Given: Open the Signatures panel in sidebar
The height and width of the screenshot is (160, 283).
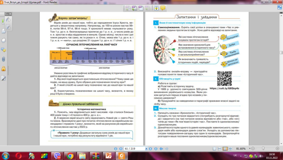Looking at the screenshot, I should [3, 78].
